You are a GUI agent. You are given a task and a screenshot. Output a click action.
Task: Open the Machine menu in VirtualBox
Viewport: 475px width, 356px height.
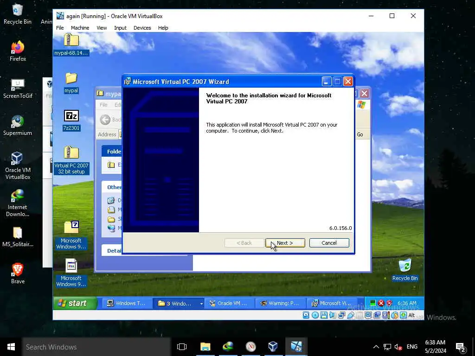[80, 28]
